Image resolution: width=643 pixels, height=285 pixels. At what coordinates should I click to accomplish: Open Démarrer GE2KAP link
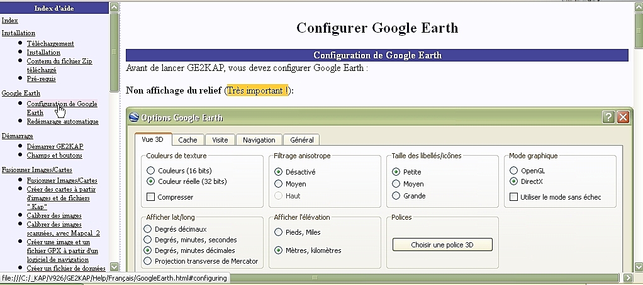[55, 146]
